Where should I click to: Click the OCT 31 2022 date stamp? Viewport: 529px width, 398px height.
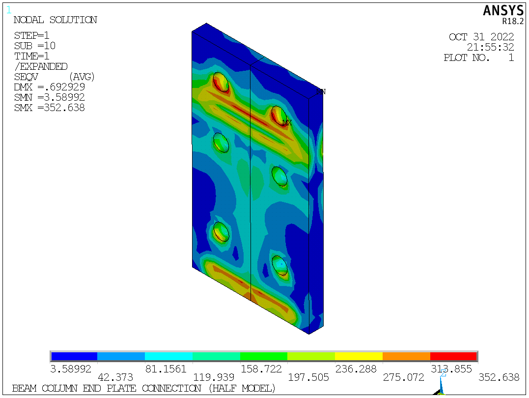pos(481,36)
